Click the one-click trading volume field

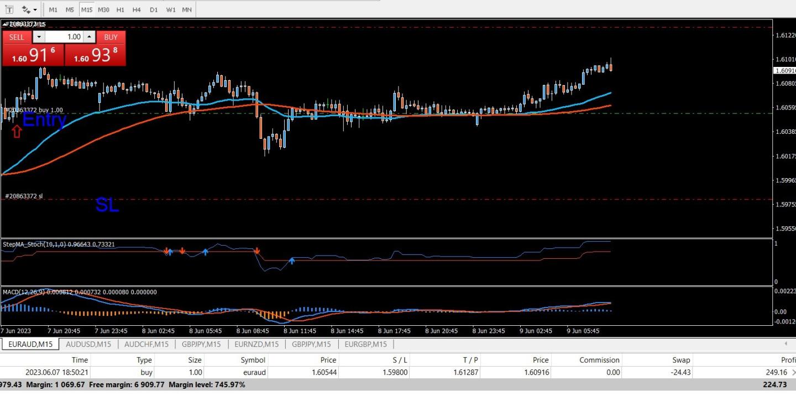point(64,37)
